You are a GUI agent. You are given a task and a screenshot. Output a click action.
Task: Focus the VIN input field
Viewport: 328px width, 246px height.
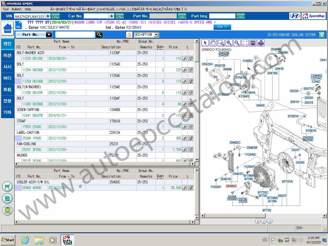[x=30, y=16]
